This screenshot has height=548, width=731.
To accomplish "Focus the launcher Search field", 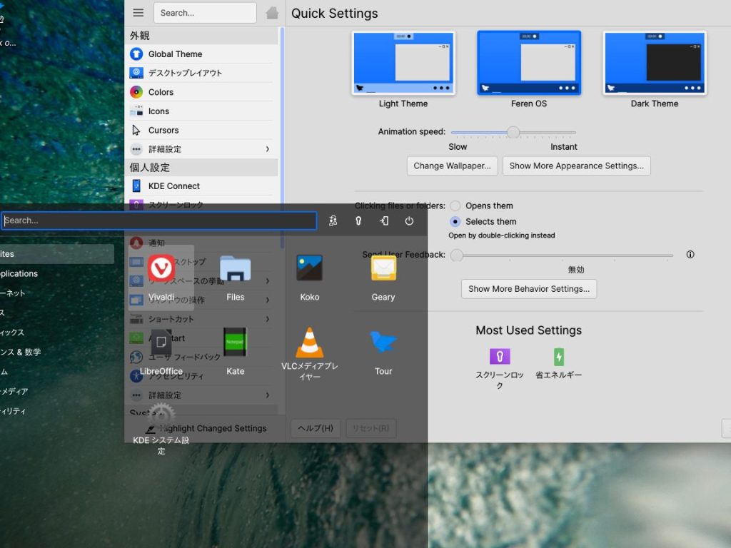I will tap(158, 220).
